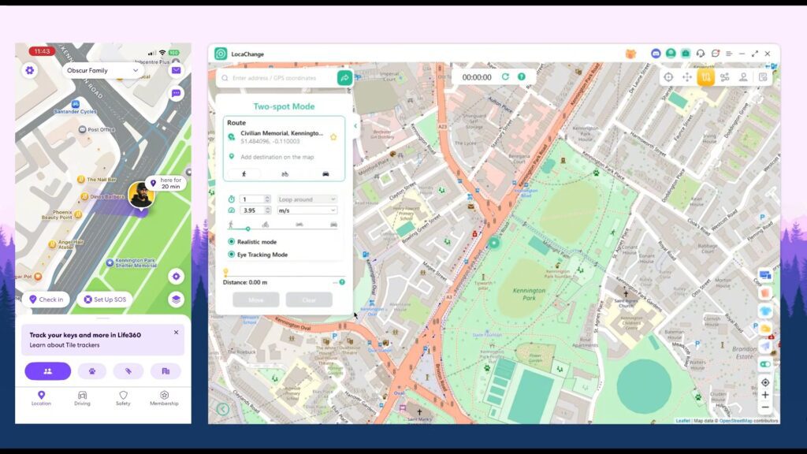The image size is (807, 454).
Task: Enable Realistic mode
Action: pos(231,242)
